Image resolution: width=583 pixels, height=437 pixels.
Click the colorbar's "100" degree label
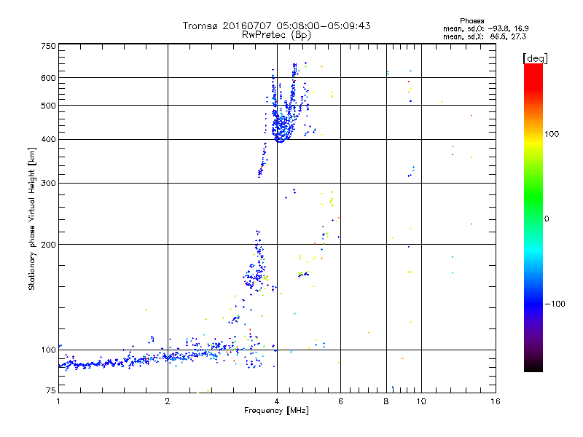[x=552, y=134]
